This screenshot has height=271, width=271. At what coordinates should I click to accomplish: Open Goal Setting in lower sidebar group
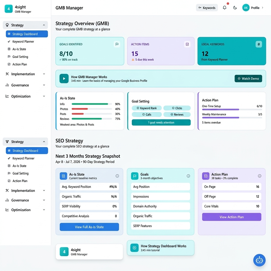click(x=27, y=173)
